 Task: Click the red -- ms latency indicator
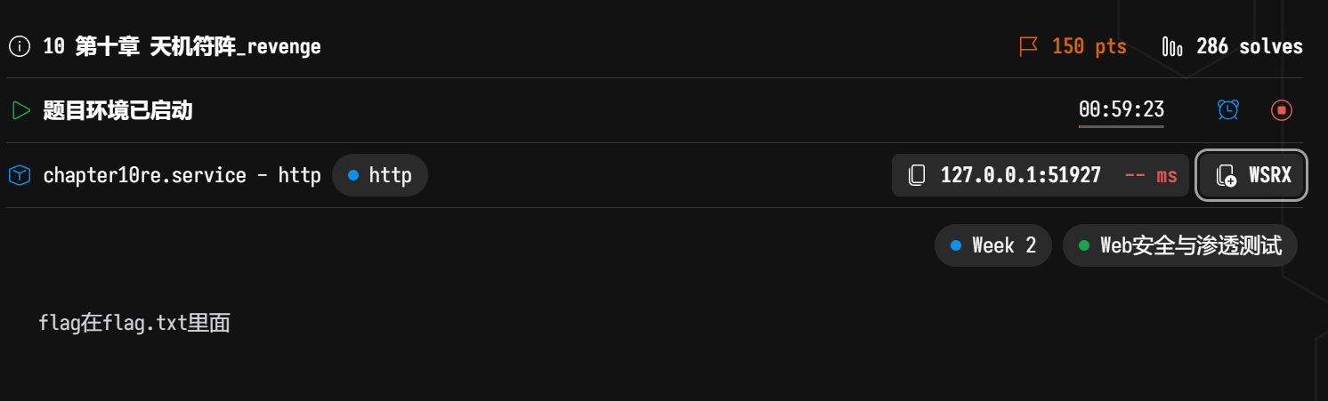[x=1151, y=175]
